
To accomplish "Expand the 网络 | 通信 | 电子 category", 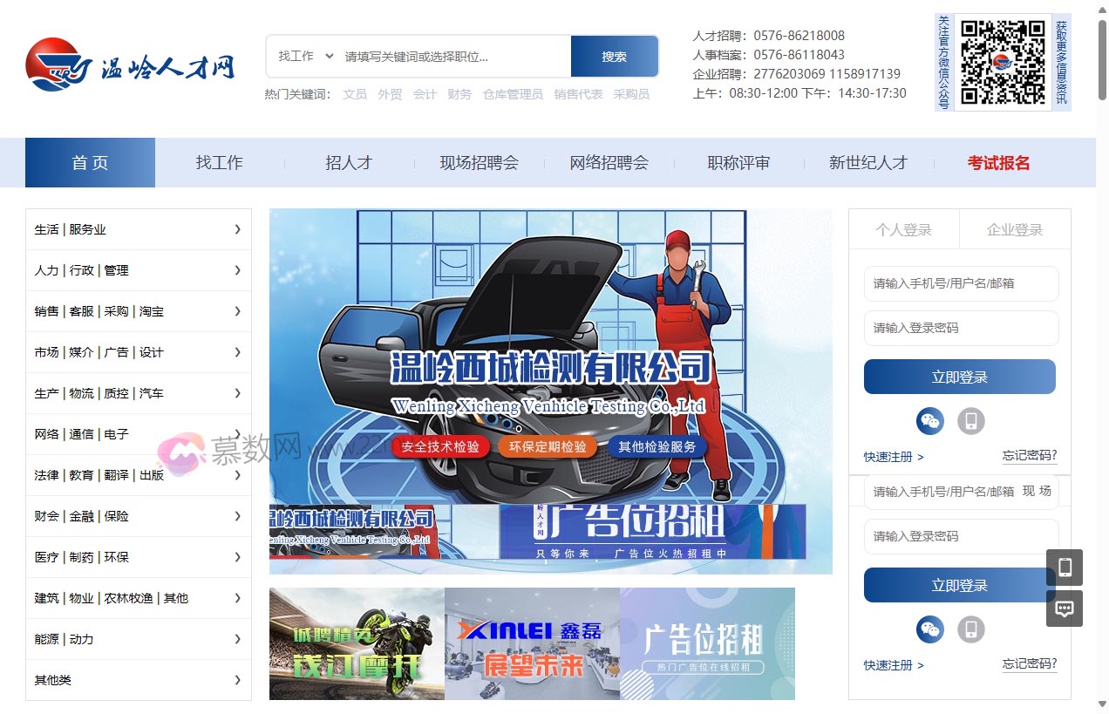I will [x=139, y=434].
